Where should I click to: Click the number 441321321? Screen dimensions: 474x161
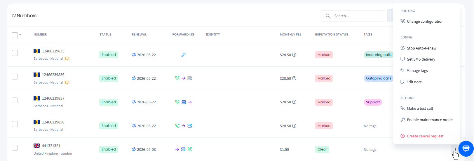(51, 146)
